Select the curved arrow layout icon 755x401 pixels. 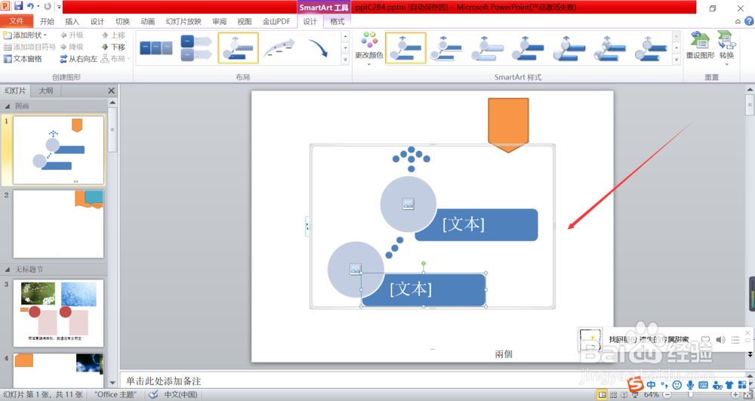(319, 48)
